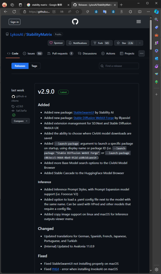Open the sidebar Search icon

click(x=156, y=19)
